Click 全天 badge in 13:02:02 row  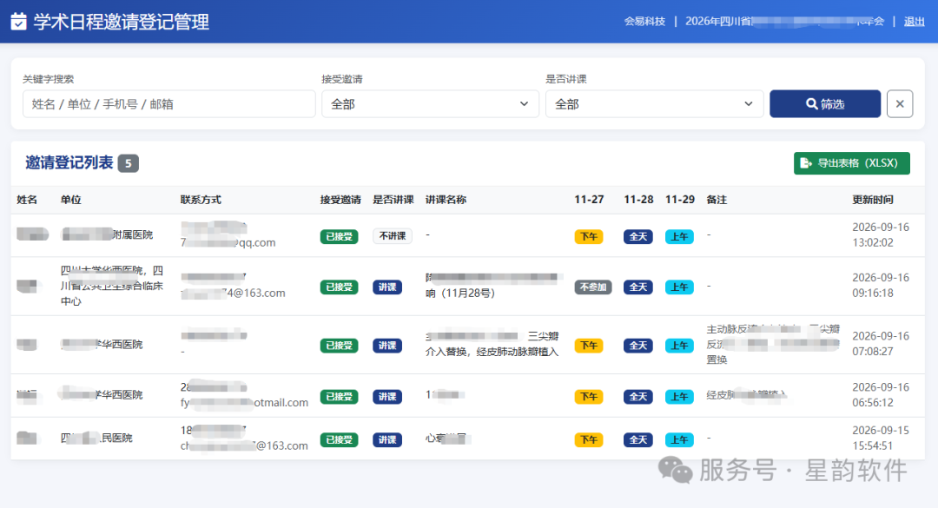tap(638, 236)
